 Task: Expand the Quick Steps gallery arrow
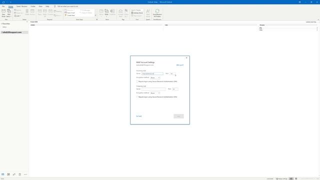tap(95, 15)
